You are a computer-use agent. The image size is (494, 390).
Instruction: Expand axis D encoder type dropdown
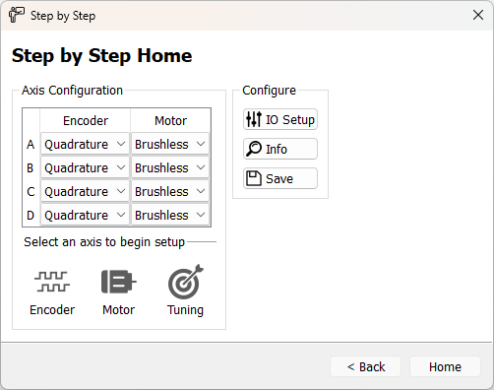coord(85,215)
